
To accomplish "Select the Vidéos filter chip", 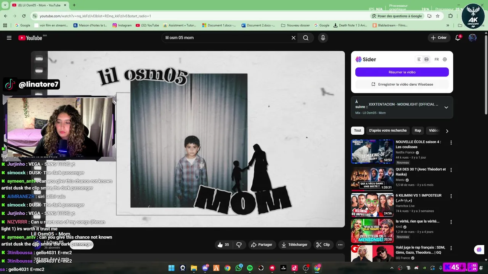I will (x=434, y=131).
